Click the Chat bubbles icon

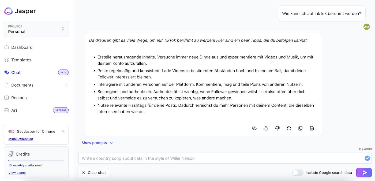tap(7, 73)
